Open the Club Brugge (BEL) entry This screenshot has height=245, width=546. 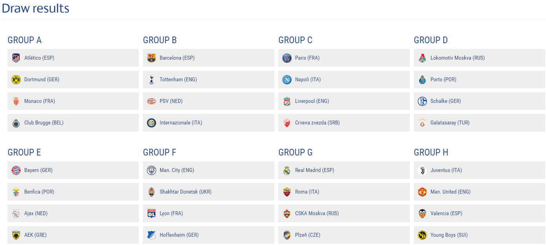[x=73, y=123]
